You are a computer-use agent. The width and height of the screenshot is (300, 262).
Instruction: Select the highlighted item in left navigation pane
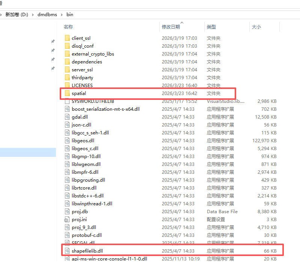coord(28,152)
